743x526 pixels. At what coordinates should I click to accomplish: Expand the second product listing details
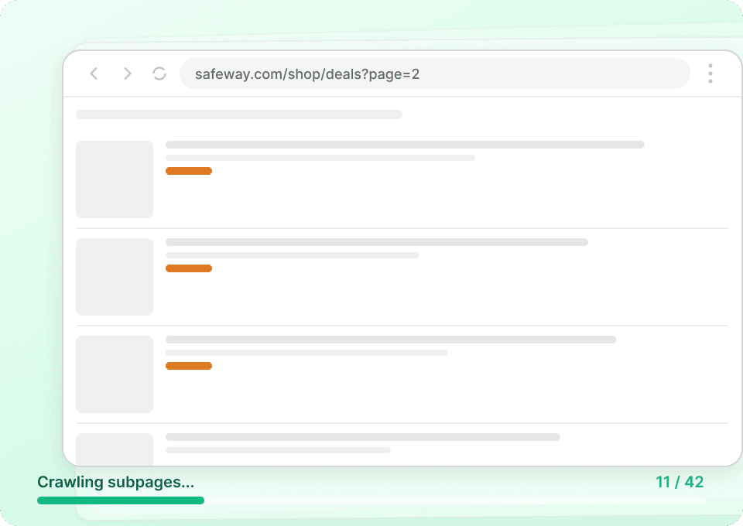pos(377,241)
